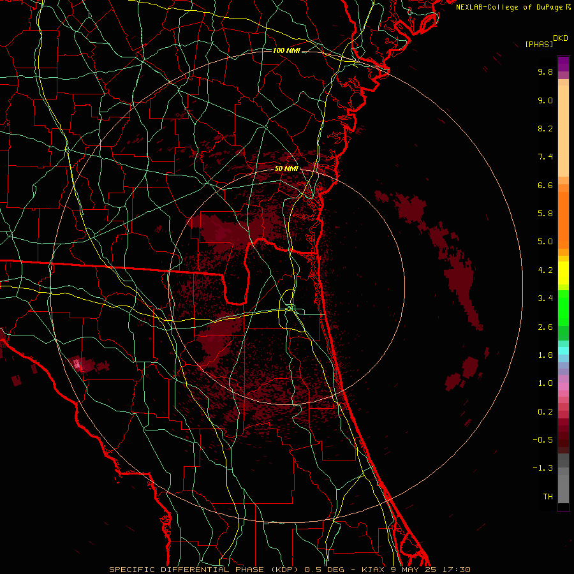This screenshot has height=574, width=574.
Task: Click the 9.8 value on color scale
Action: 545,71
